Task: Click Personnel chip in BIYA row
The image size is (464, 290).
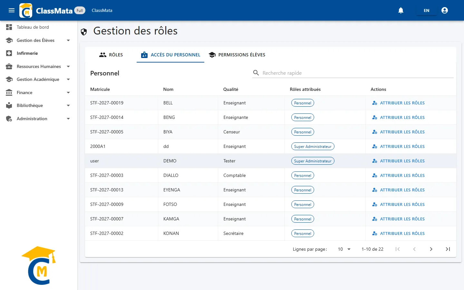Action: pyautogui.click(x=303, y=132)
